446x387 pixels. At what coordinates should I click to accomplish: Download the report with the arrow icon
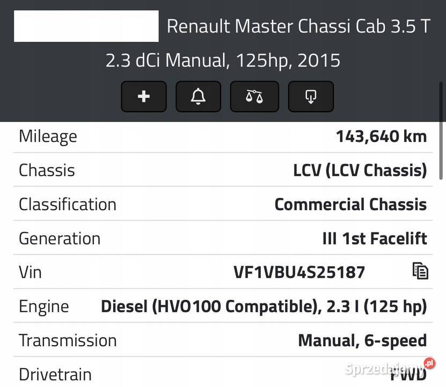point(310,96)
